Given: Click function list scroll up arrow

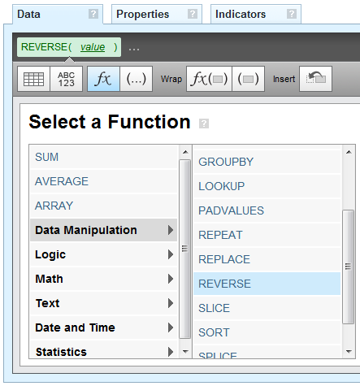Looking at the screenshot, I should pos(349,152).
